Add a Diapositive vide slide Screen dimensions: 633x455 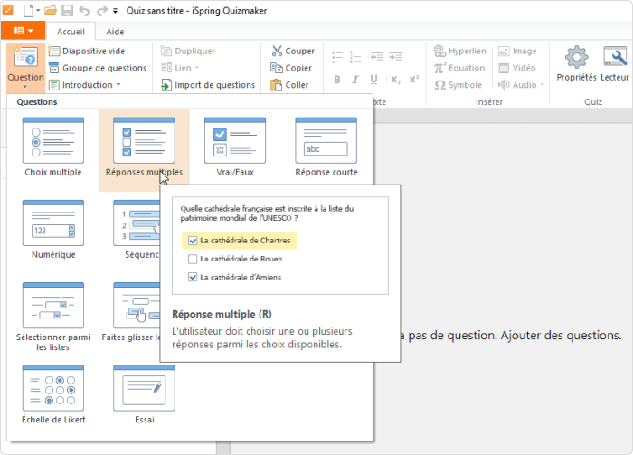(x=87, y=52)
